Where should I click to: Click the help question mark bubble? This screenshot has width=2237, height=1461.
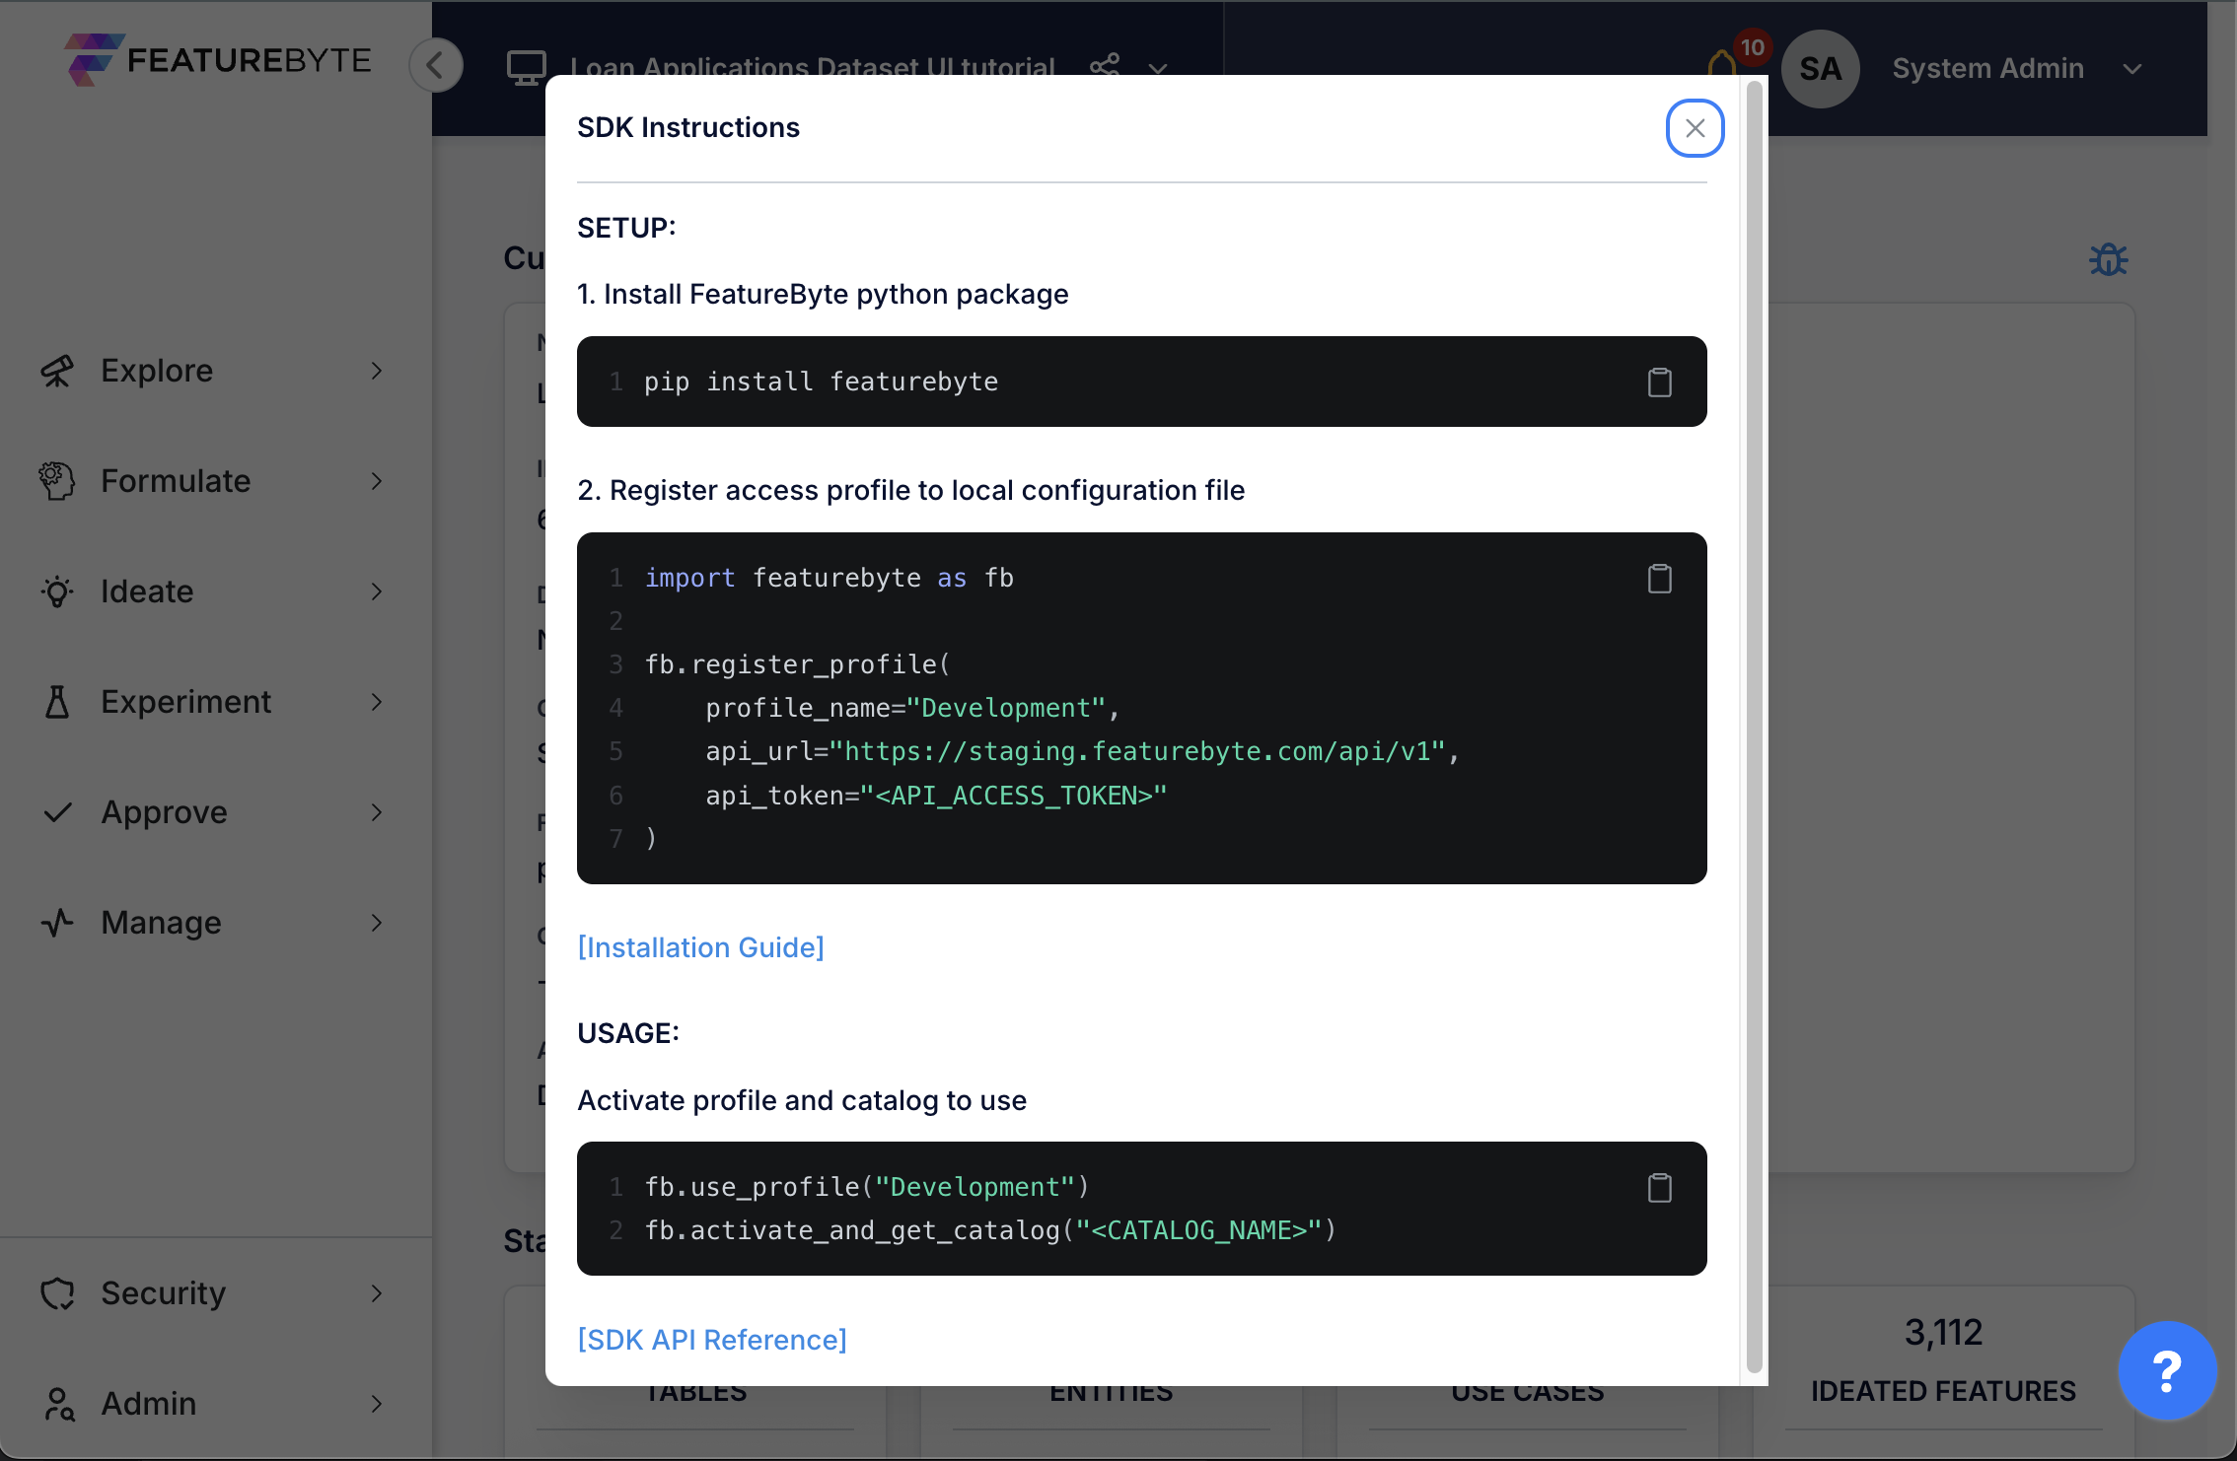click(x=2167, y=1370)
